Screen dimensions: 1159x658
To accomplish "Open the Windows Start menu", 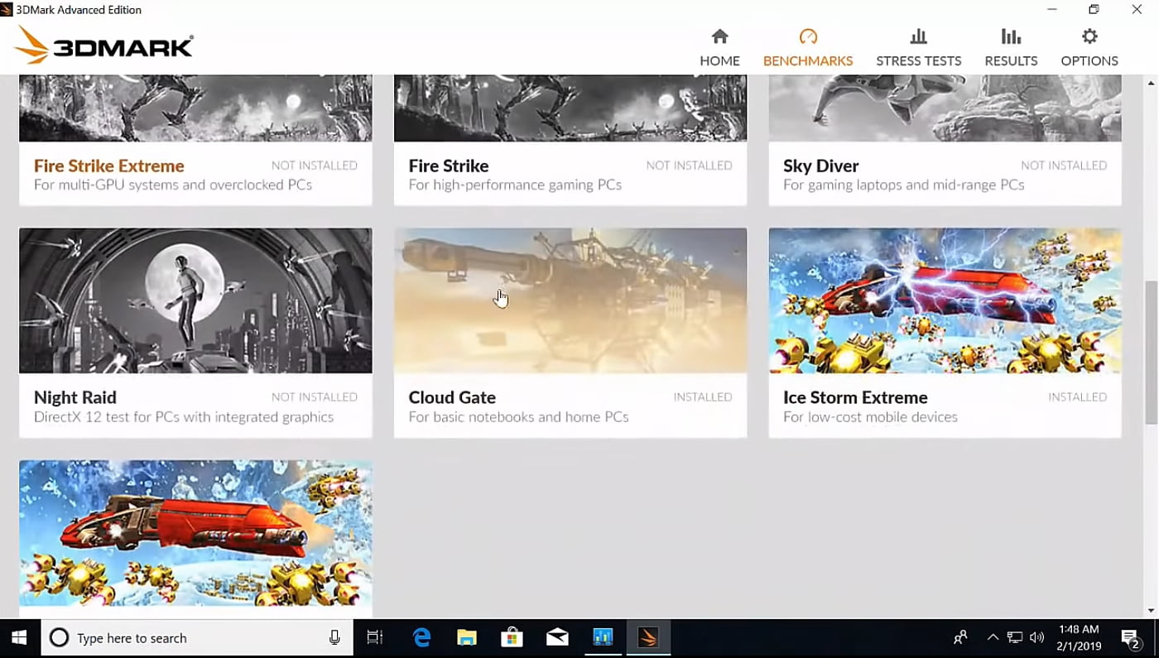I will pos(19,637).
